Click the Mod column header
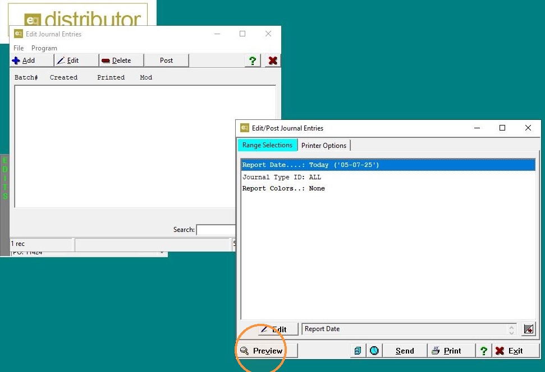The width and height of the screenshot is (545, 372). 146,77
